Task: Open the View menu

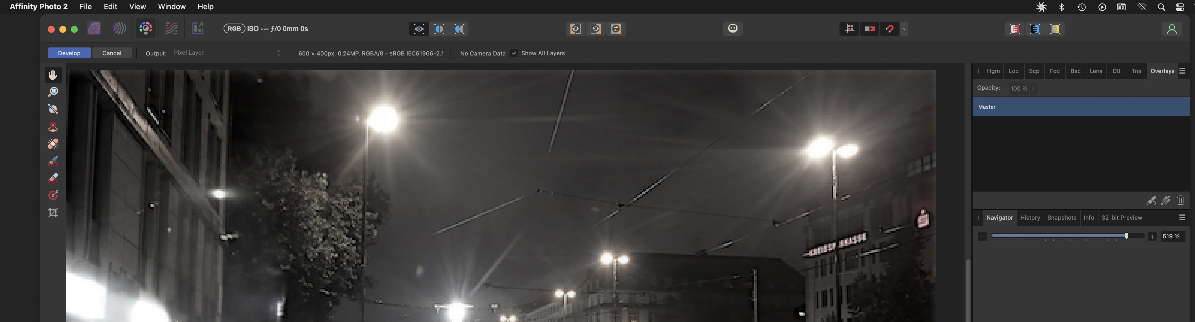Action: click(137, 7)
